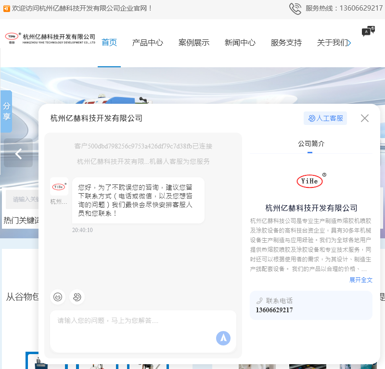The image size is (385, 369).
Task: Open the emoji picker smiley icon
Action: tap(58, 297)
